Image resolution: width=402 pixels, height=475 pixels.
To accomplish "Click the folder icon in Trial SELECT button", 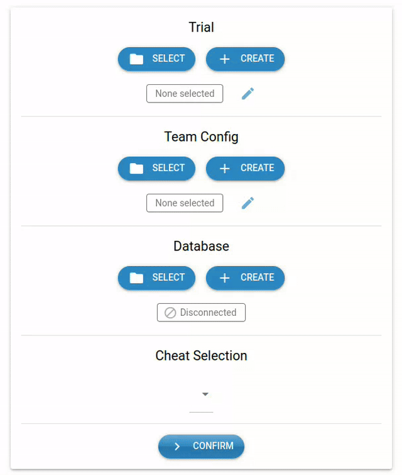I will tap(136, 59).
